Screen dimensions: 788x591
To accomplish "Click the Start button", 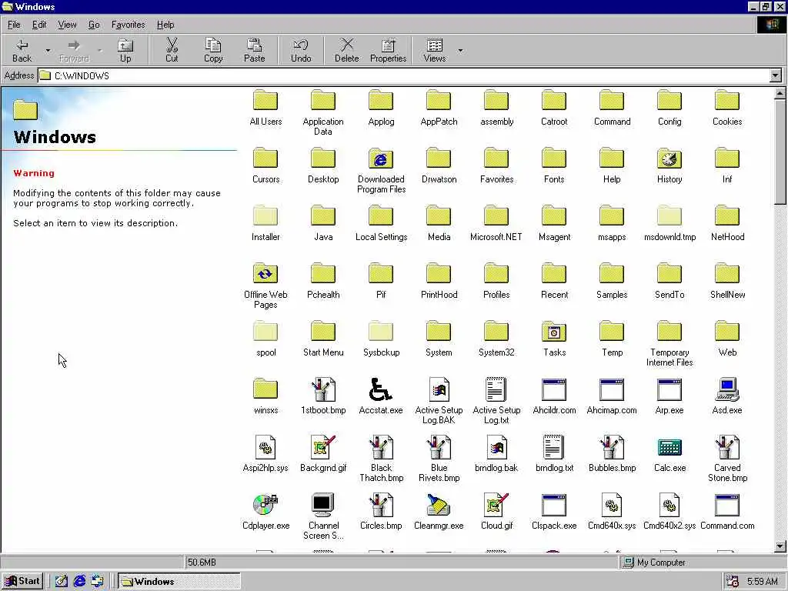I will pos(22,581).
